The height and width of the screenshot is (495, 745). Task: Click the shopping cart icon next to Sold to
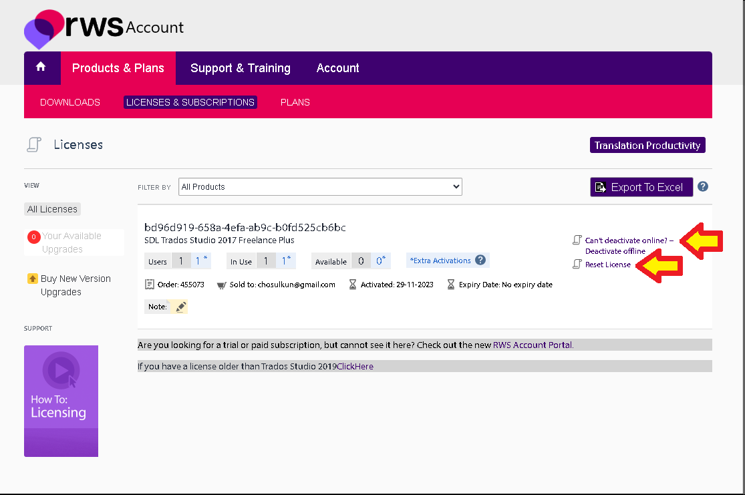pos(220,284)
